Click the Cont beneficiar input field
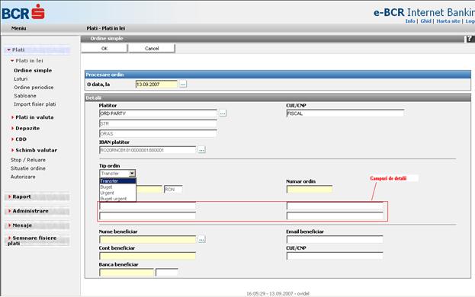 pos(147,256)
